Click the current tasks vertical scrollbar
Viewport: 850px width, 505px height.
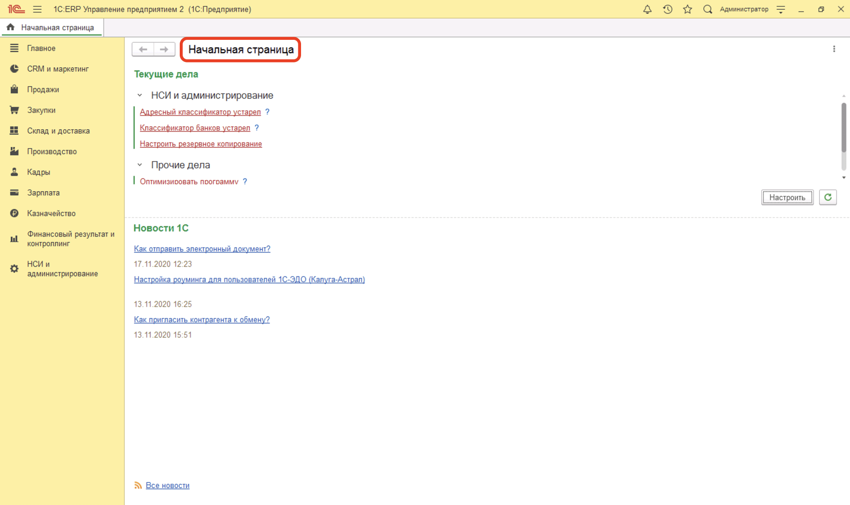click(x=844, y=128)
